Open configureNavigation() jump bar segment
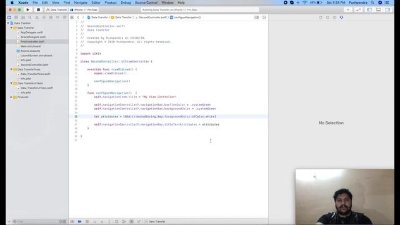 click(x=186, y=17)
